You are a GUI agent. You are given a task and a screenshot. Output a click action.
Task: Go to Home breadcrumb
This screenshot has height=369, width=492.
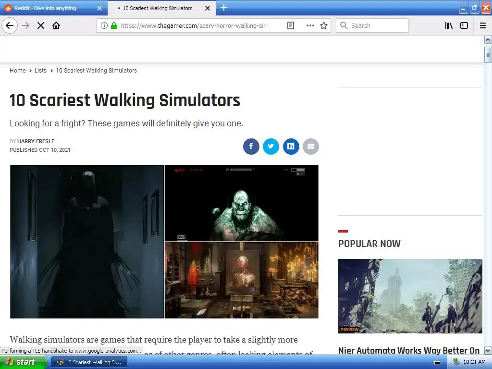(x=18, y=71)
